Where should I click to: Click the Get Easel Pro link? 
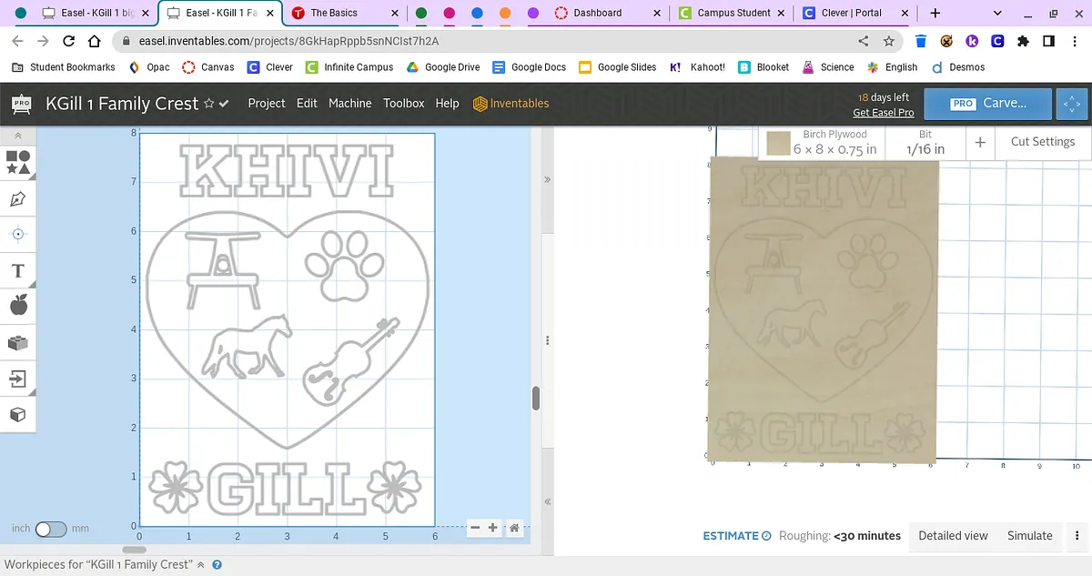tap(883, 113)
